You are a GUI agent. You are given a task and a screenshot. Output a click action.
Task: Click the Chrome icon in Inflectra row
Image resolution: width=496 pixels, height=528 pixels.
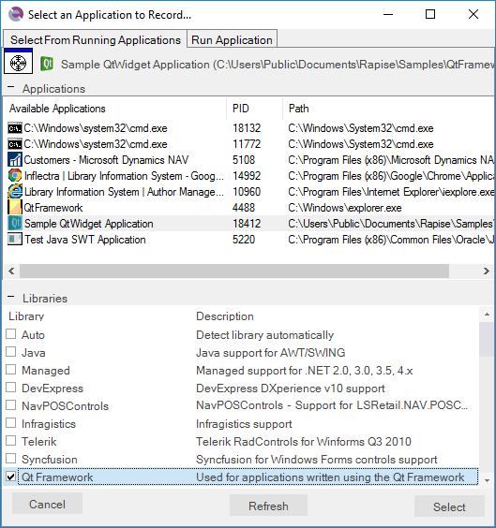[x=15, y=175]
